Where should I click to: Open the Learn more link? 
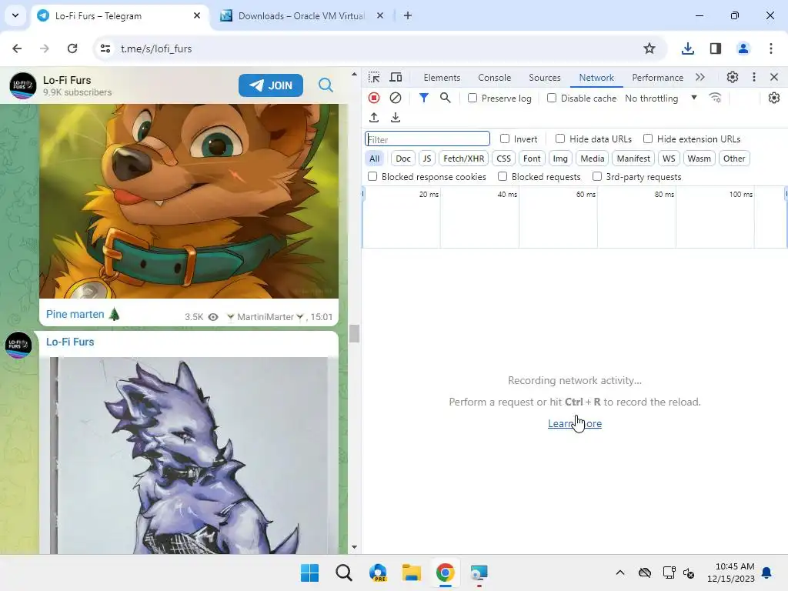click(x=574, y=424)
